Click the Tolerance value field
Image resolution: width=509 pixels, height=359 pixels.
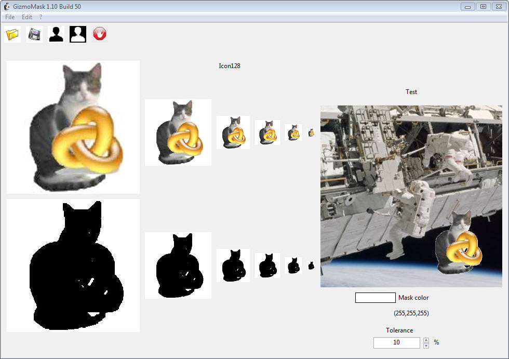(x=397, y=342)
